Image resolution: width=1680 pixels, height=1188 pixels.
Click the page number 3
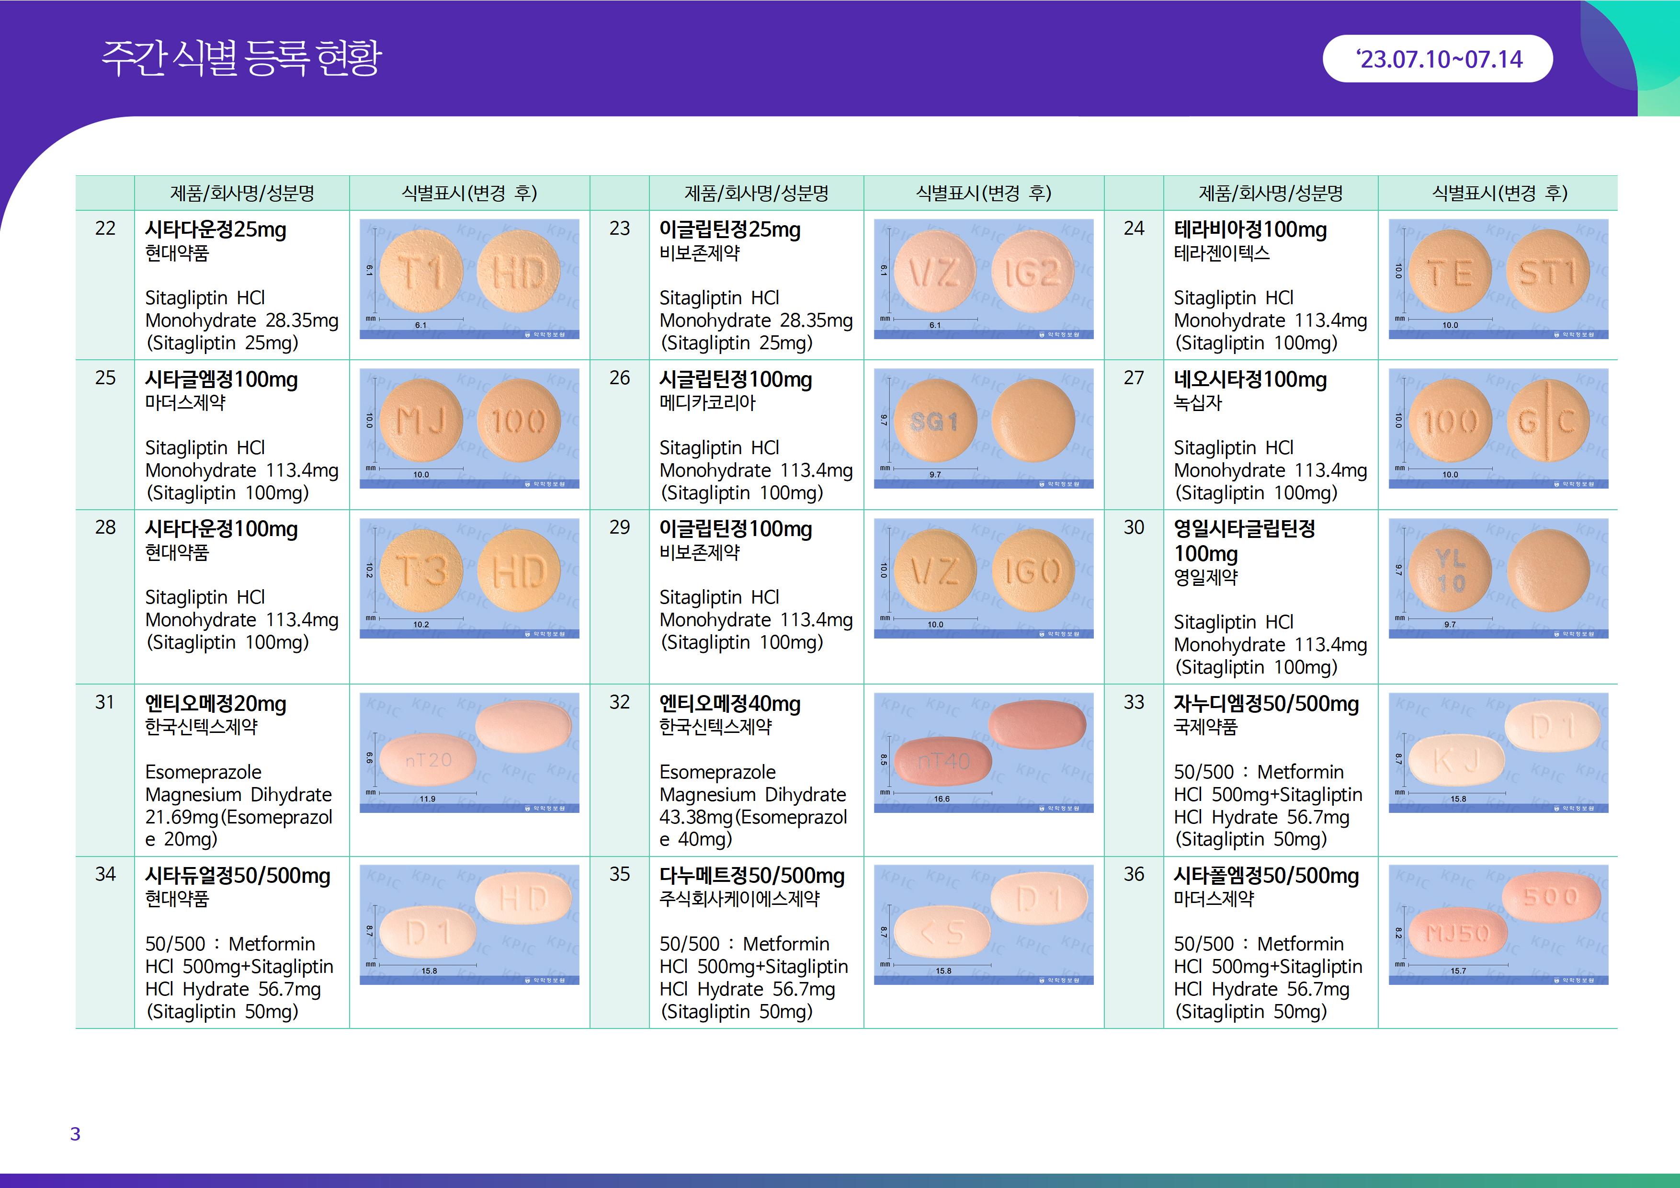point(75,1134)
